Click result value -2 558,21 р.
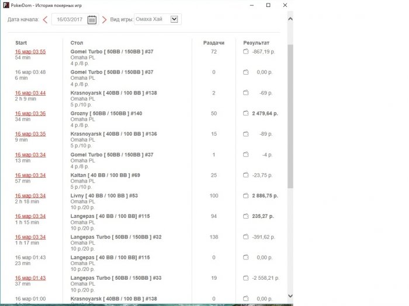The image size is (409, 306). [x=265, y=278]
